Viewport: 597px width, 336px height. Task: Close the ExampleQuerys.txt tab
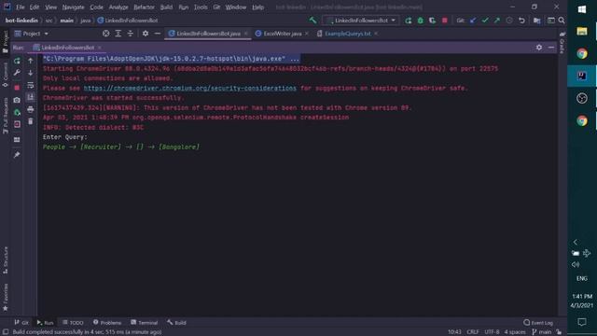coord(376,34)
